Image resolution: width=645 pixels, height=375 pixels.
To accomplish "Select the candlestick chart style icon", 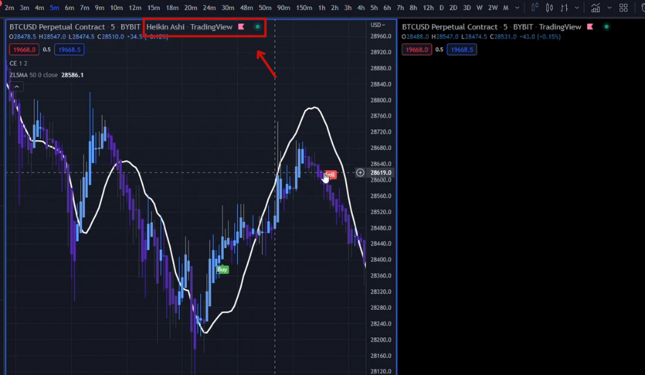I will point(549,8).
